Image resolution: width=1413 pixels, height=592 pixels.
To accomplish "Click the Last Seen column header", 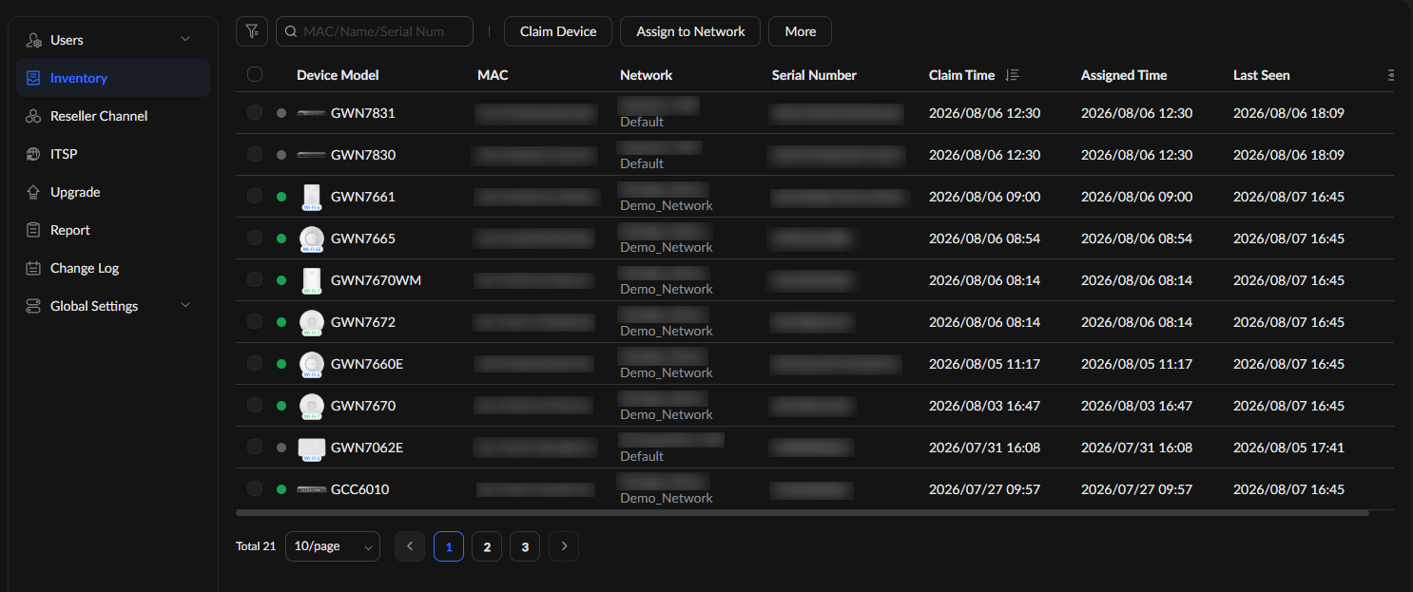I will click(x=1261, y=75).
